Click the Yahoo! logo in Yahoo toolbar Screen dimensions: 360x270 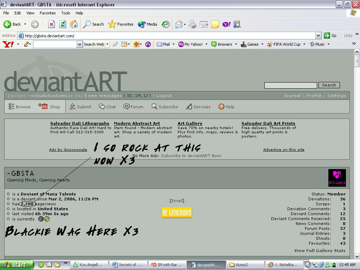tap(8, 44)
